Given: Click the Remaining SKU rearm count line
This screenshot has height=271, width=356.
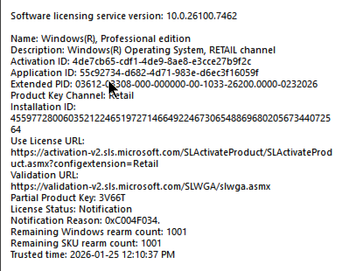Looking at the screenshot, I should [x=86, y=243].
